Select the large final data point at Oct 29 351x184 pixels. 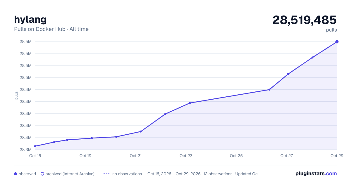pos(337,42)
